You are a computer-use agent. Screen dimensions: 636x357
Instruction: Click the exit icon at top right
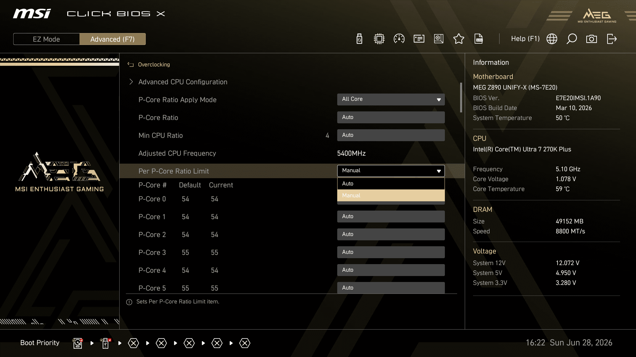coord(612,39)
